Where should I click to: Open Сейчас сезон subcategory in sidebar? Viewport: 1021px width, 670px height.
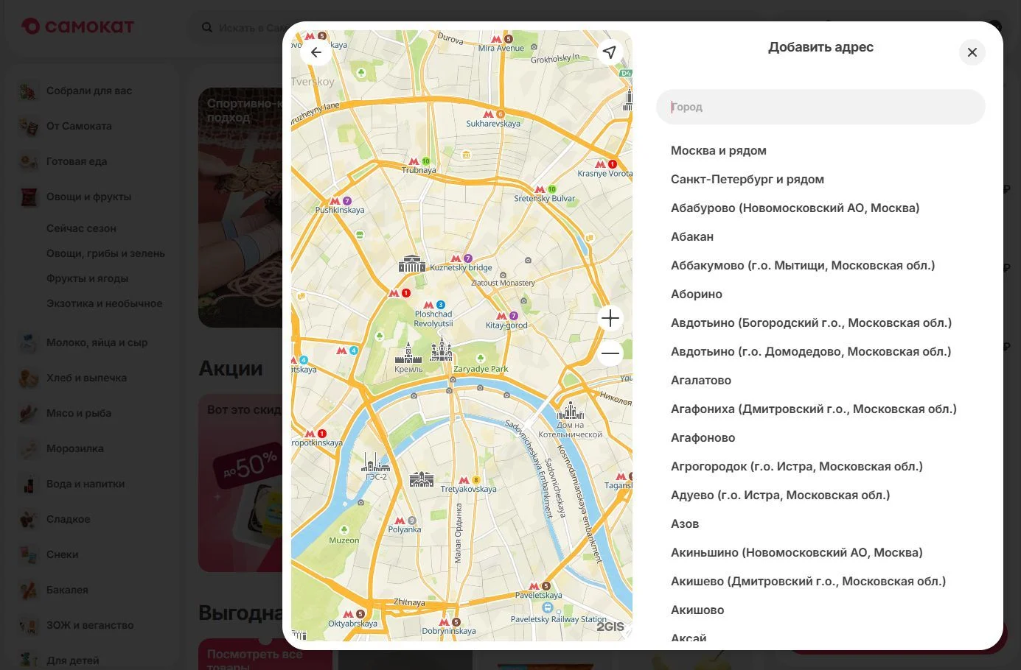[x=81, y=228]
